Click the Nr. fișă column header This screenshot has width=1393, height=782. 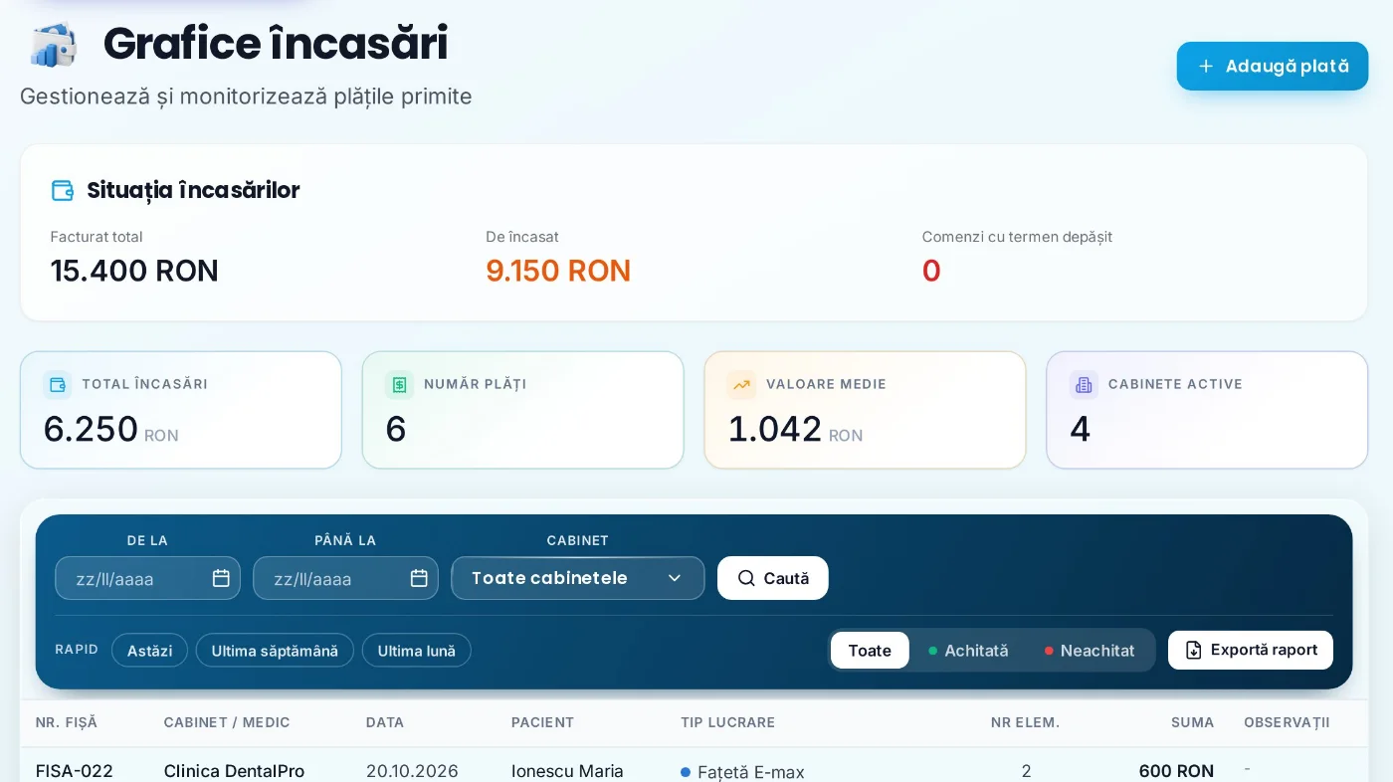[67, 722]
